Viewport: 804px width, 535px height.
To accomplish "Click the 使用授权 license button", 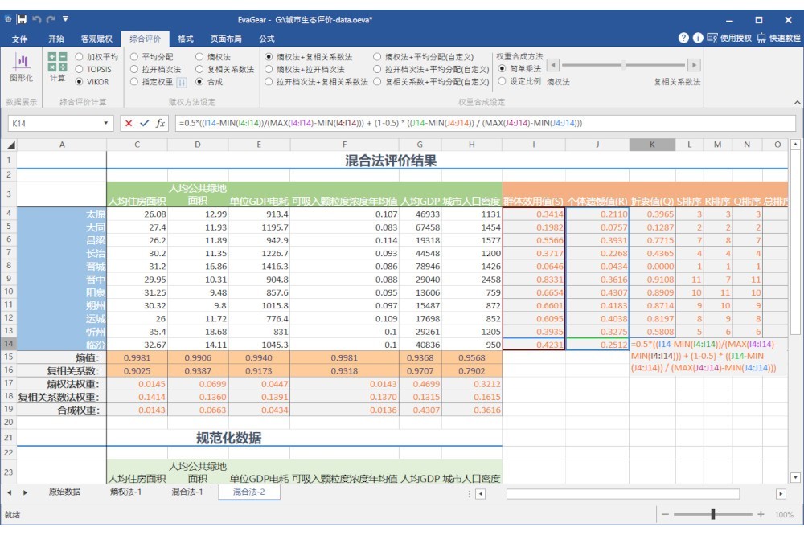I will [728, 38].
